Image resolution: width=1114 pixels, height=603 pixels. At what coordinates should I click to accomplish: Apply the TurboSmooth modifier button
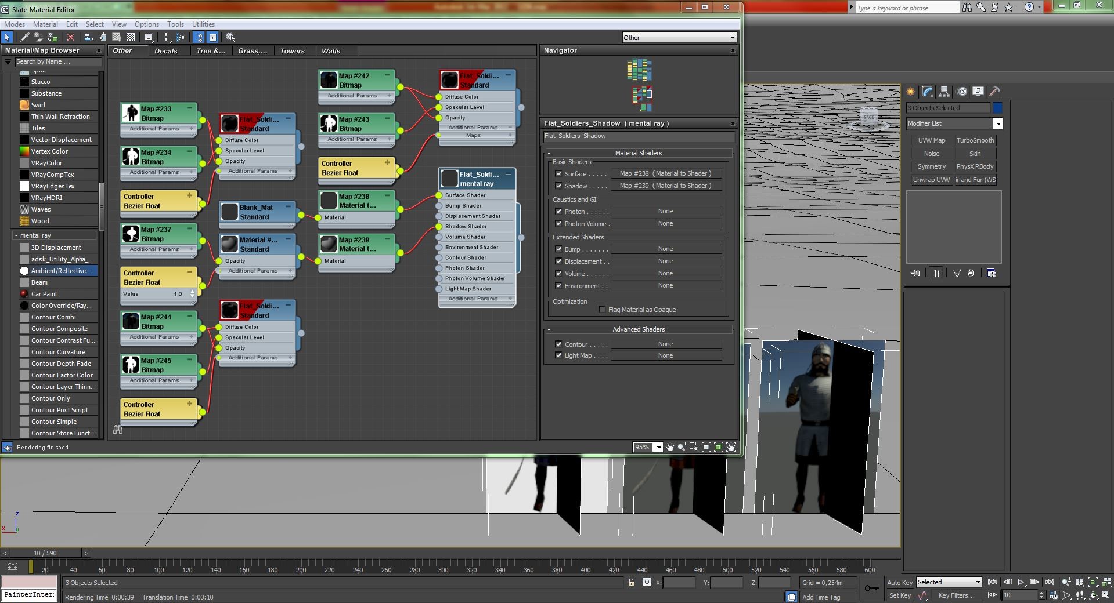(975, 140)
